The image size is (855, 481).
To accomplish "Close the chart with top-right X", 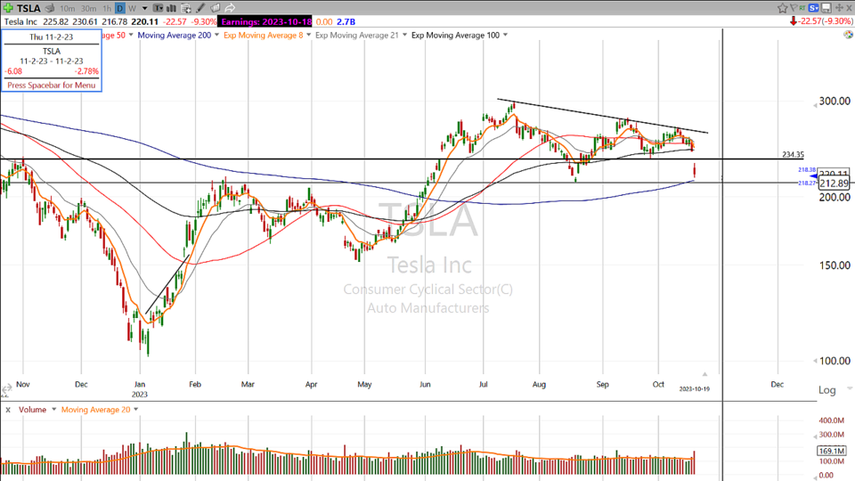I will click(x=849, y=8).
